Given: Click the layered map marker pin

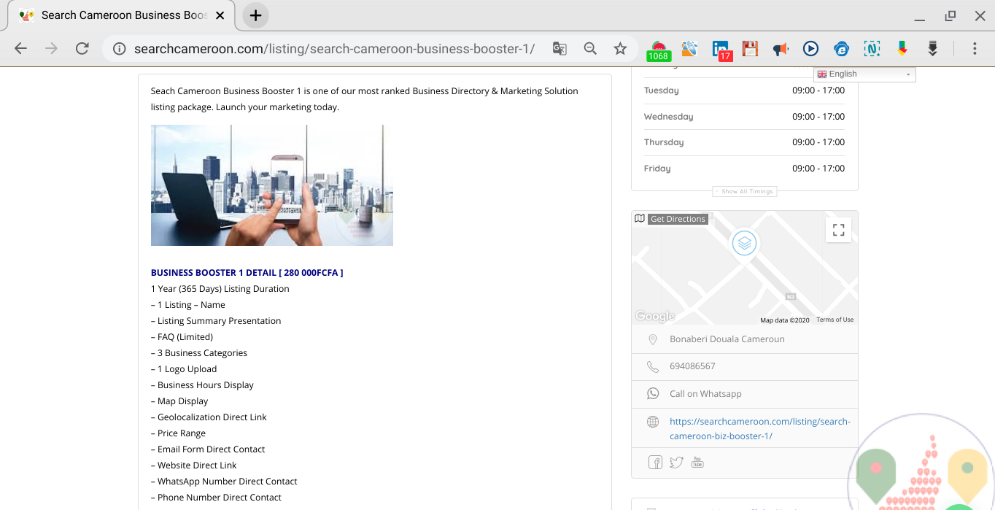Looking at the screenshot, I should (x=744, y=243).
